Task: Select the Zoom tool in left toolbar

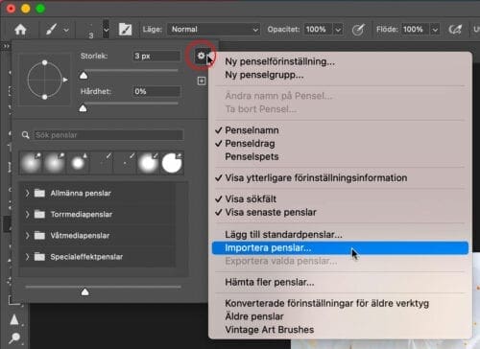Action: click(x=14, y=337)
